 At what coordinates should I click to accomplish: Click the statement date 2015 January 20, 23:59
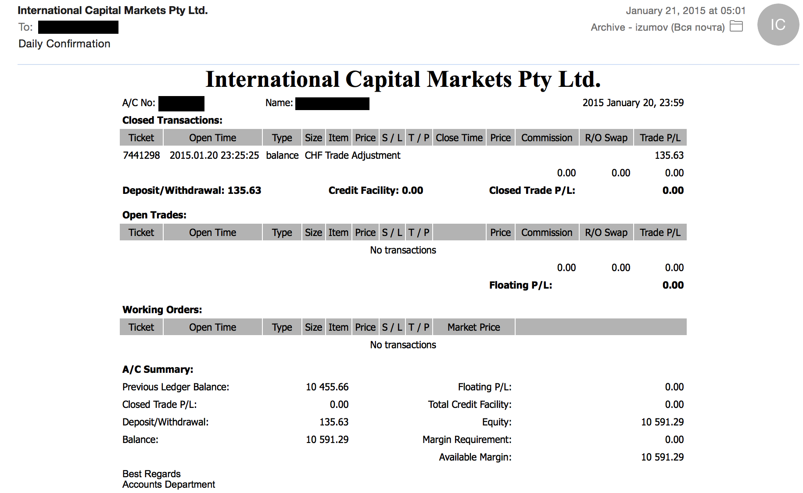pyautogui.click(x=633, y=103)
